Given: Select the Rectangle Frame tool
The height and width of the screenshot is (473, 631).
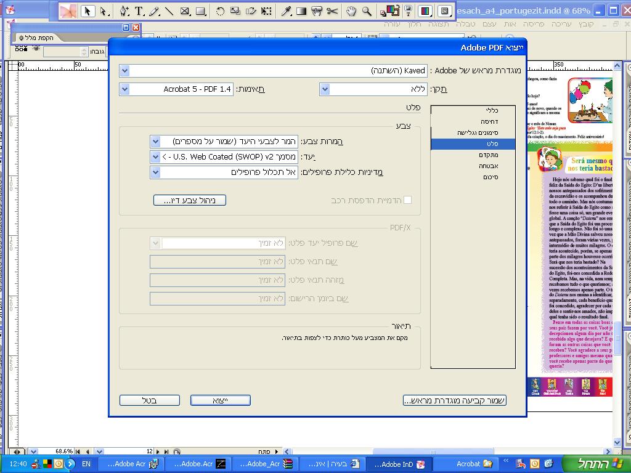Looking at the screenshot, I should 185,11.
